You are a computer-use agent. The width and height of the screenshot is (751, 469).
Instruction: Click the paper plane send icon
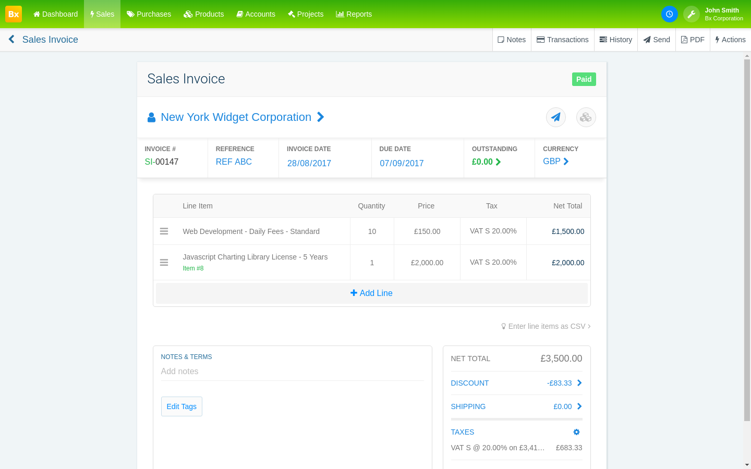[556, 117]
